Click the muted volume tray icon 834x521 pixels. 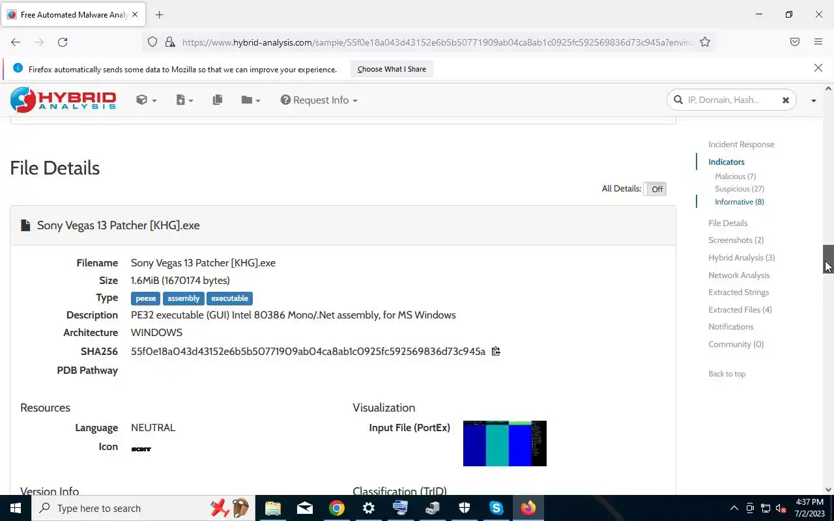(781, 509)
